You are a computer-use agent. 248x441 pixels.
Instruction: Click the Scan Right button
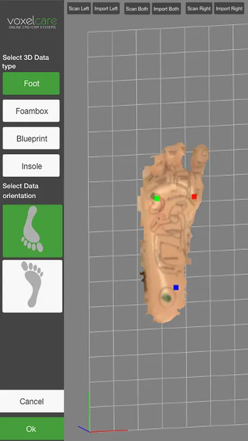(x=199, y=9)
